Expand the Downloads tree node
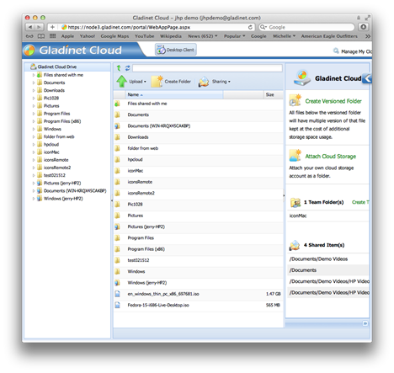The width and height of the screenshot is (394, 373). (34, 90)
